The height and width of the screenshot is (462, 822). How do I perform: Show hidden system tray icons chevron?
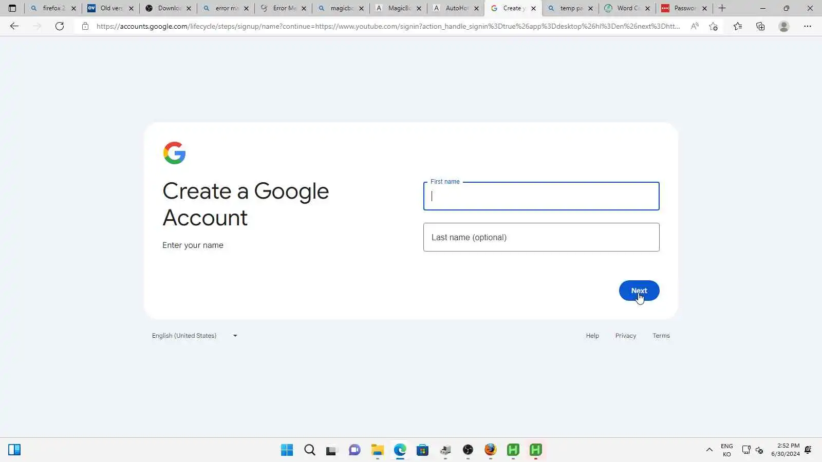tap(709, 450)
